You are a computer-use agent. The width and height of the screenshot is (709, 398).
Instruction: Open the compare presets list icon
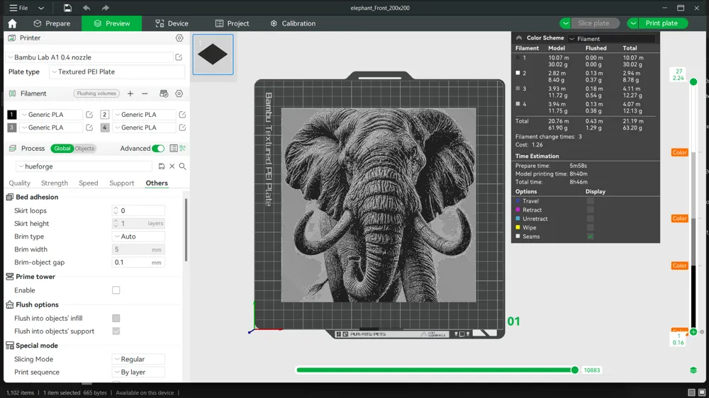point(173,148)
